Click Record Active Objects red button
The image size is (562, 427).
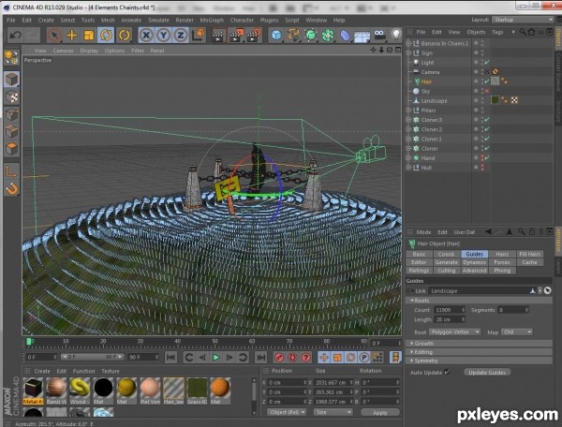click(x=279, y=357)
